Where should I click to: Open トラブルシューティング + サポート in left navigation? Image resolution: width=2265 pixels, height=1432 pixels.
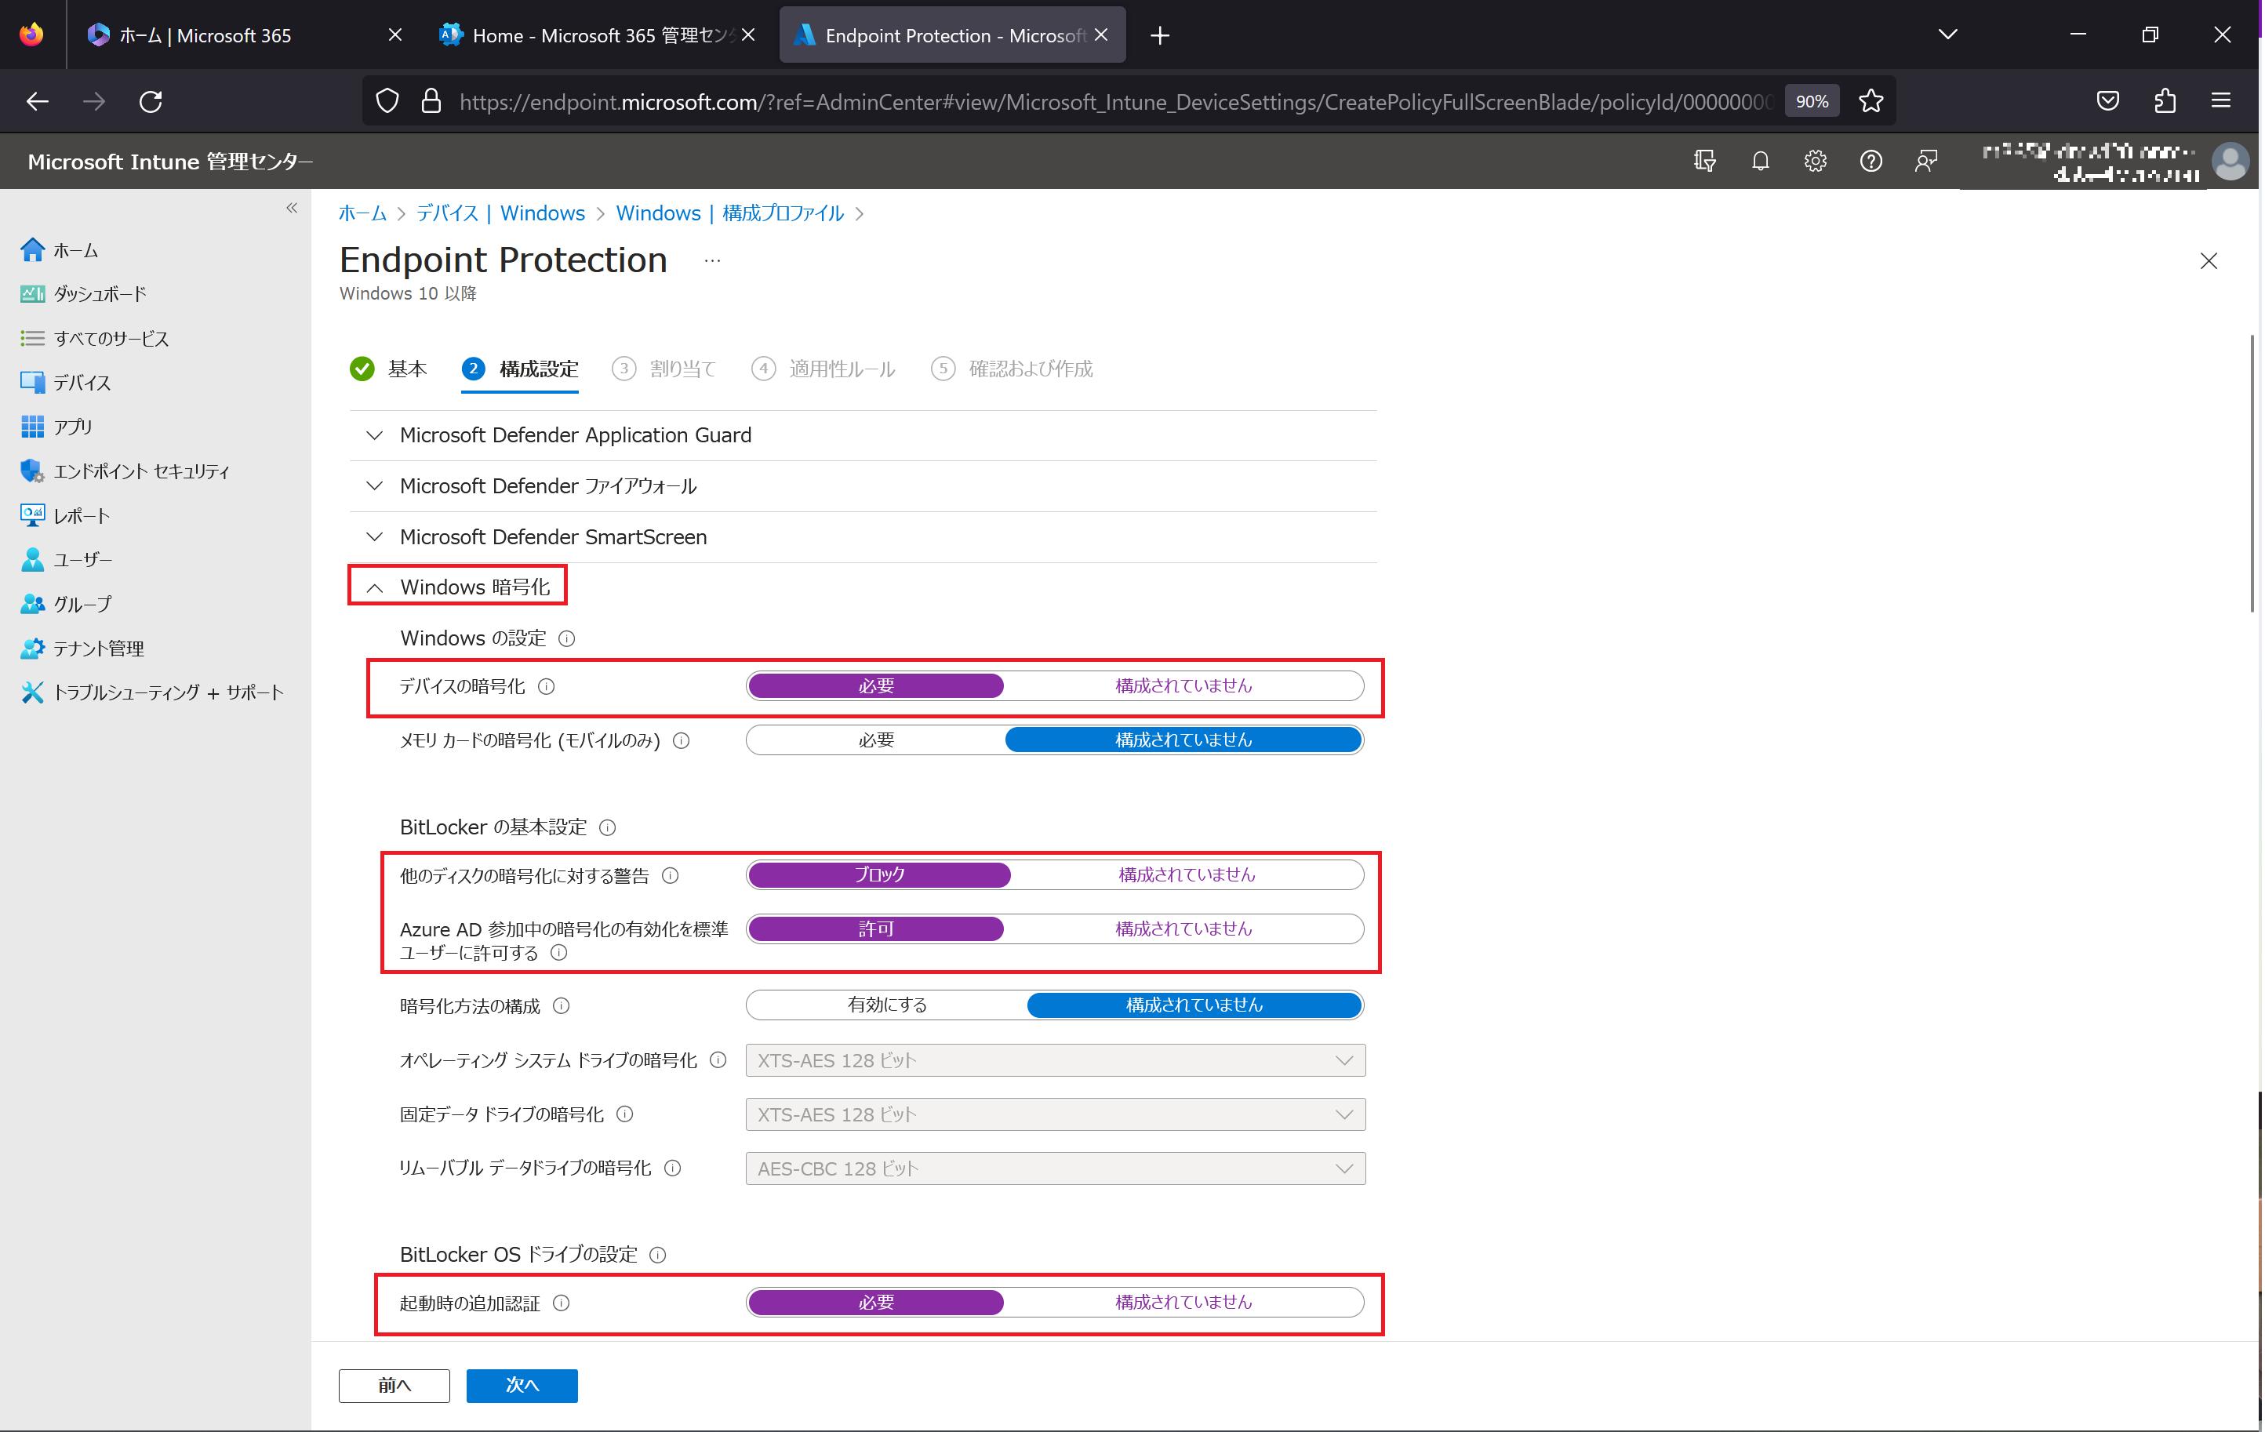click(167, 693)
